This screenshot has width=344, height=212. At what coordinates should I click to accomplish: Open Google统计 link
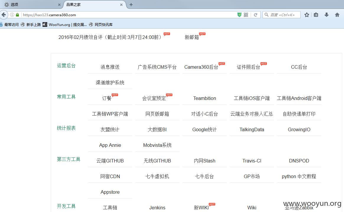click(204, 130)
